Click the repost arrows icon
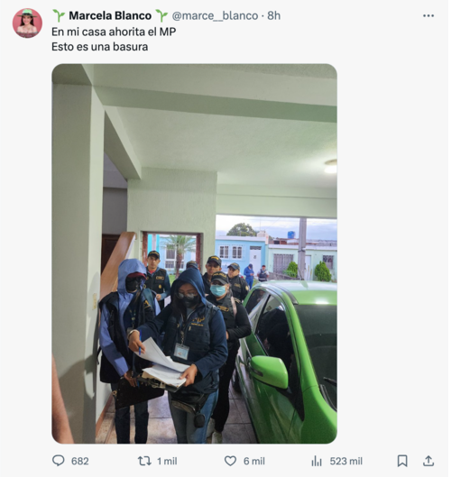451x477 pixels. click(x=144, y=461)
